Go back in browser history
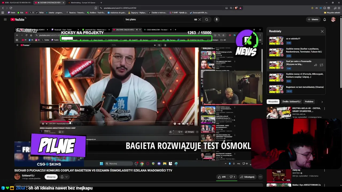 tap(3, 8)
